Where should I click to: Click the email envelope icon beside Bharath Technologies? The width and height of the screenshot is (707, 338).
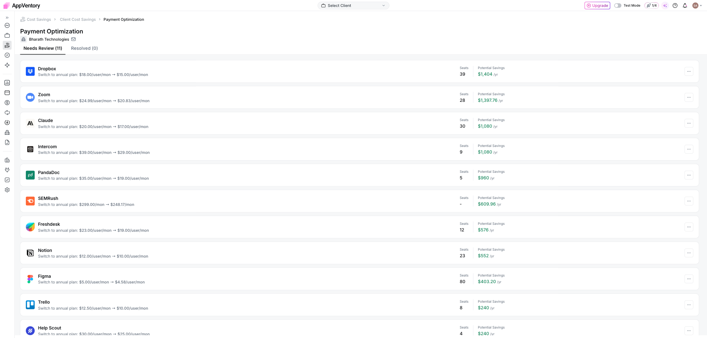(74, 39)
